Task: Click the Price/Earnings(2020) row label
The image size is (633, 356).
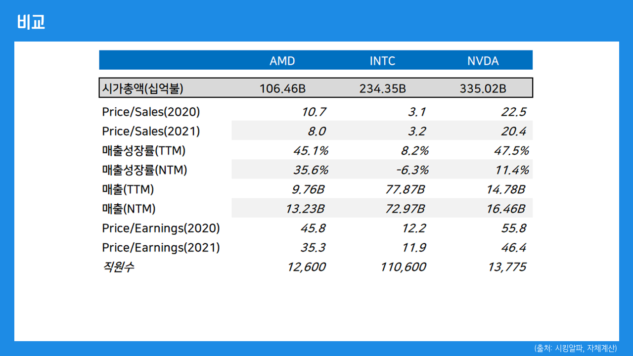Action: tap(161, 228)
